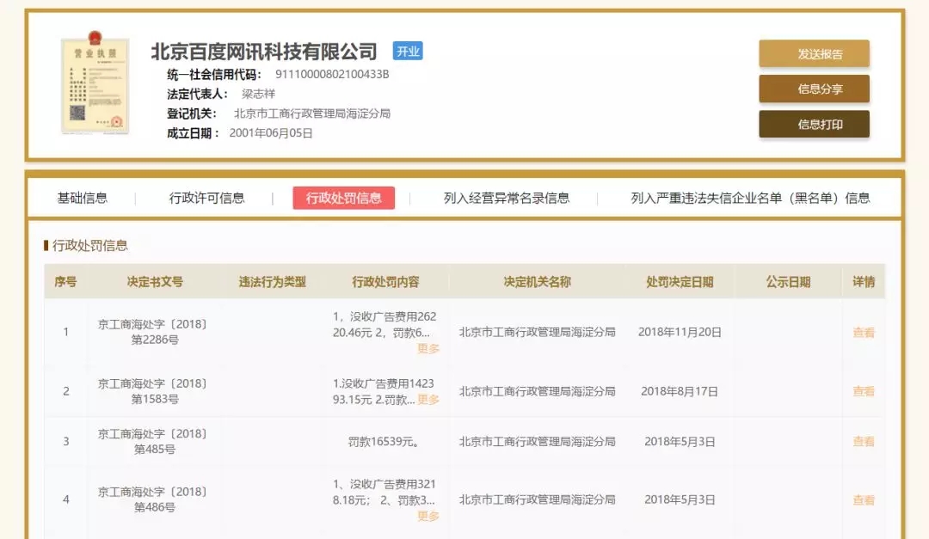Screen dimensions: 929x539
Task: Click the 发送报告 button
Action: (x=814, y=54)
